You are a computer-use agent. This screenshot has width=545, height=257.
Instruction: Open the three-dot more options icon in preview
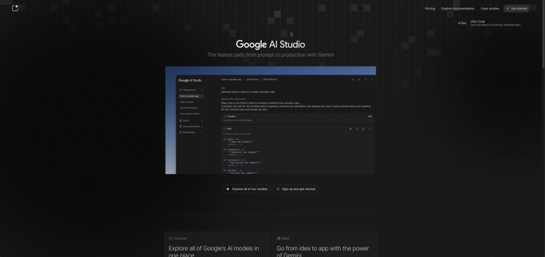click(x=372, y=80)
